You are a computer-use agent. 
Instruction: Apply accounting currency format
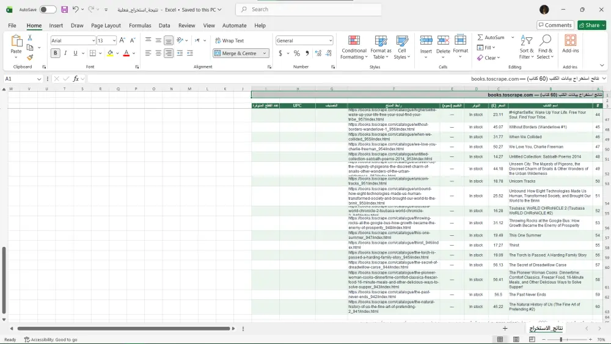(280, 53)
